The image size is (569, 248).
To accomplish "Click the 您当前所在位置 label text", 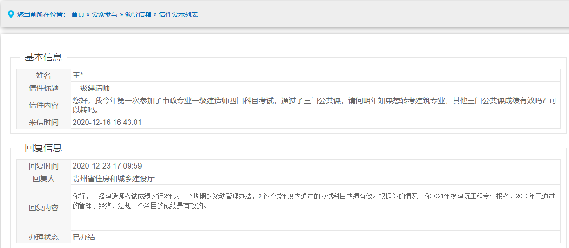I will 41,14.
